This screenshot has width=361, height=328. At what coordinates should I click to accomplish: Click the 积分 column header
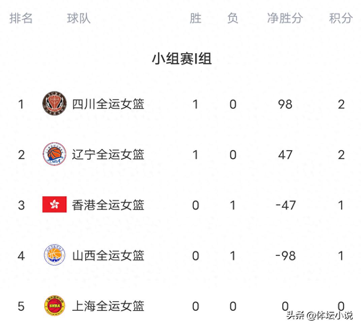(x=341, y=18)
